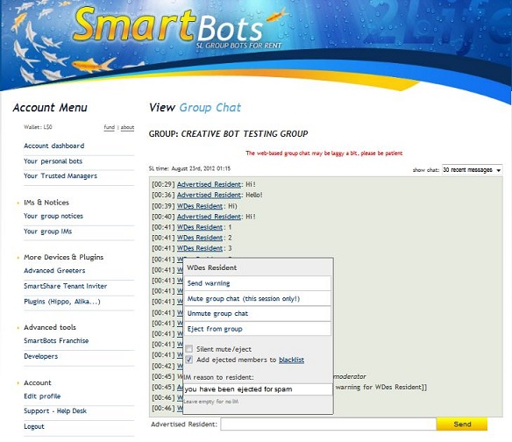This screenshot has width=512, height=442.
Task: Click WDes Resident who said 1
Action: pyautogui.click(x=200, y=227)
